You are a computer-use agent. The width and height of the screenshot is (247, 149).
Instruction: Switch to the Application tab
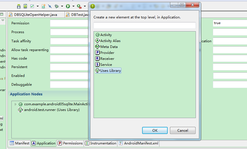click(x=43, y=143)
